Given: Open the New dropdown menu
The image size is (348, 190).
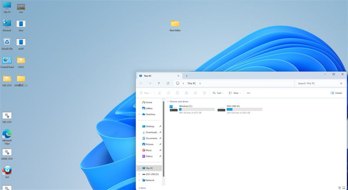Looking at the screenshot, I should point(145,93).
